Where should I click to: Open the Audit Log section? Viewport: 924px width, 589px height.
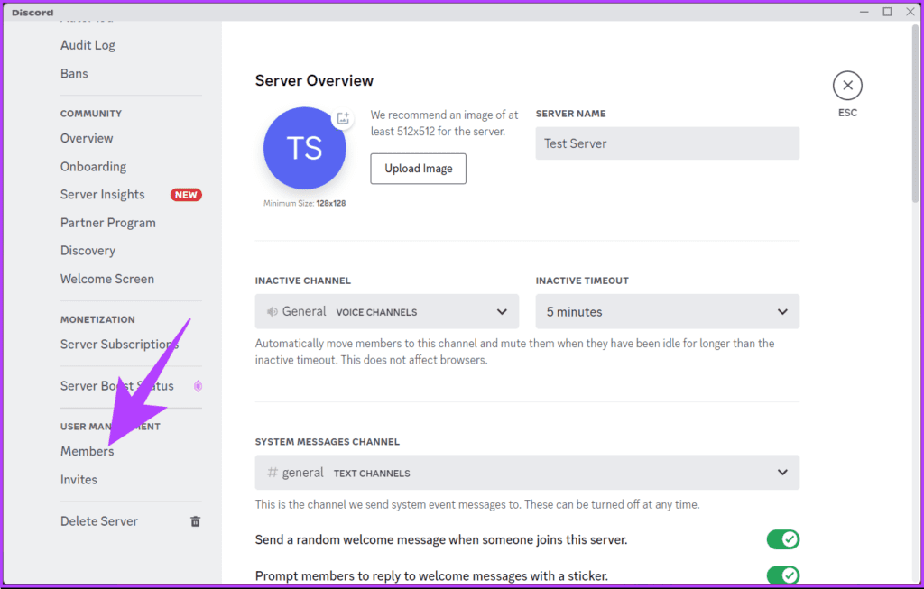(88, 45)
